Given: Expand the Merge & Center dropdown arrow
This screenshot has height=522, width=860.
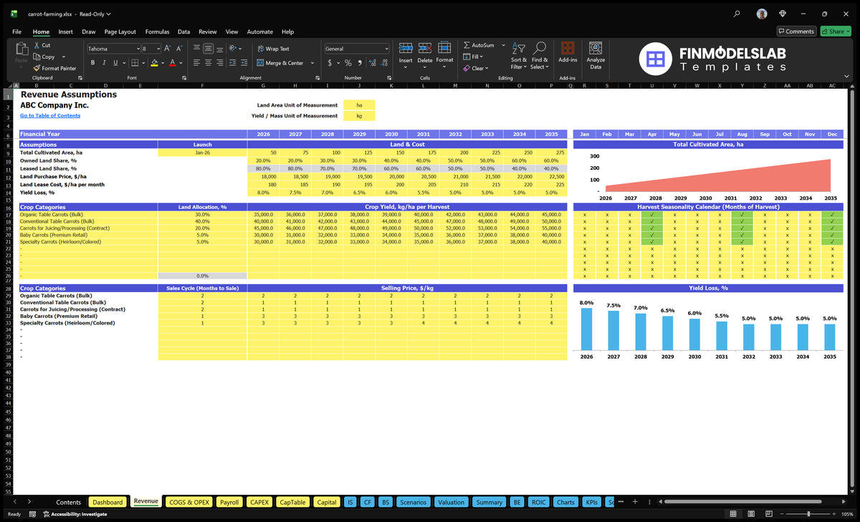Looking at the screenshot, I should [312, 63].
